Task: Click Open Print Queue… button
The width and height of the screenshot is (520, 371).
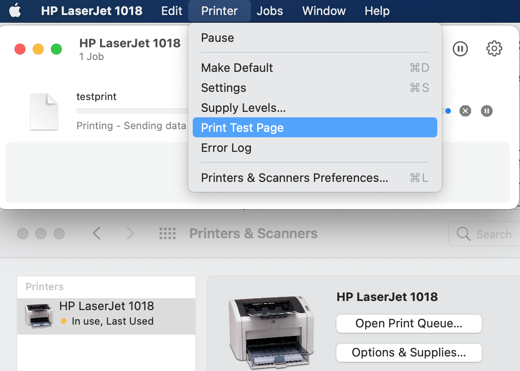Action: point(409,324)
